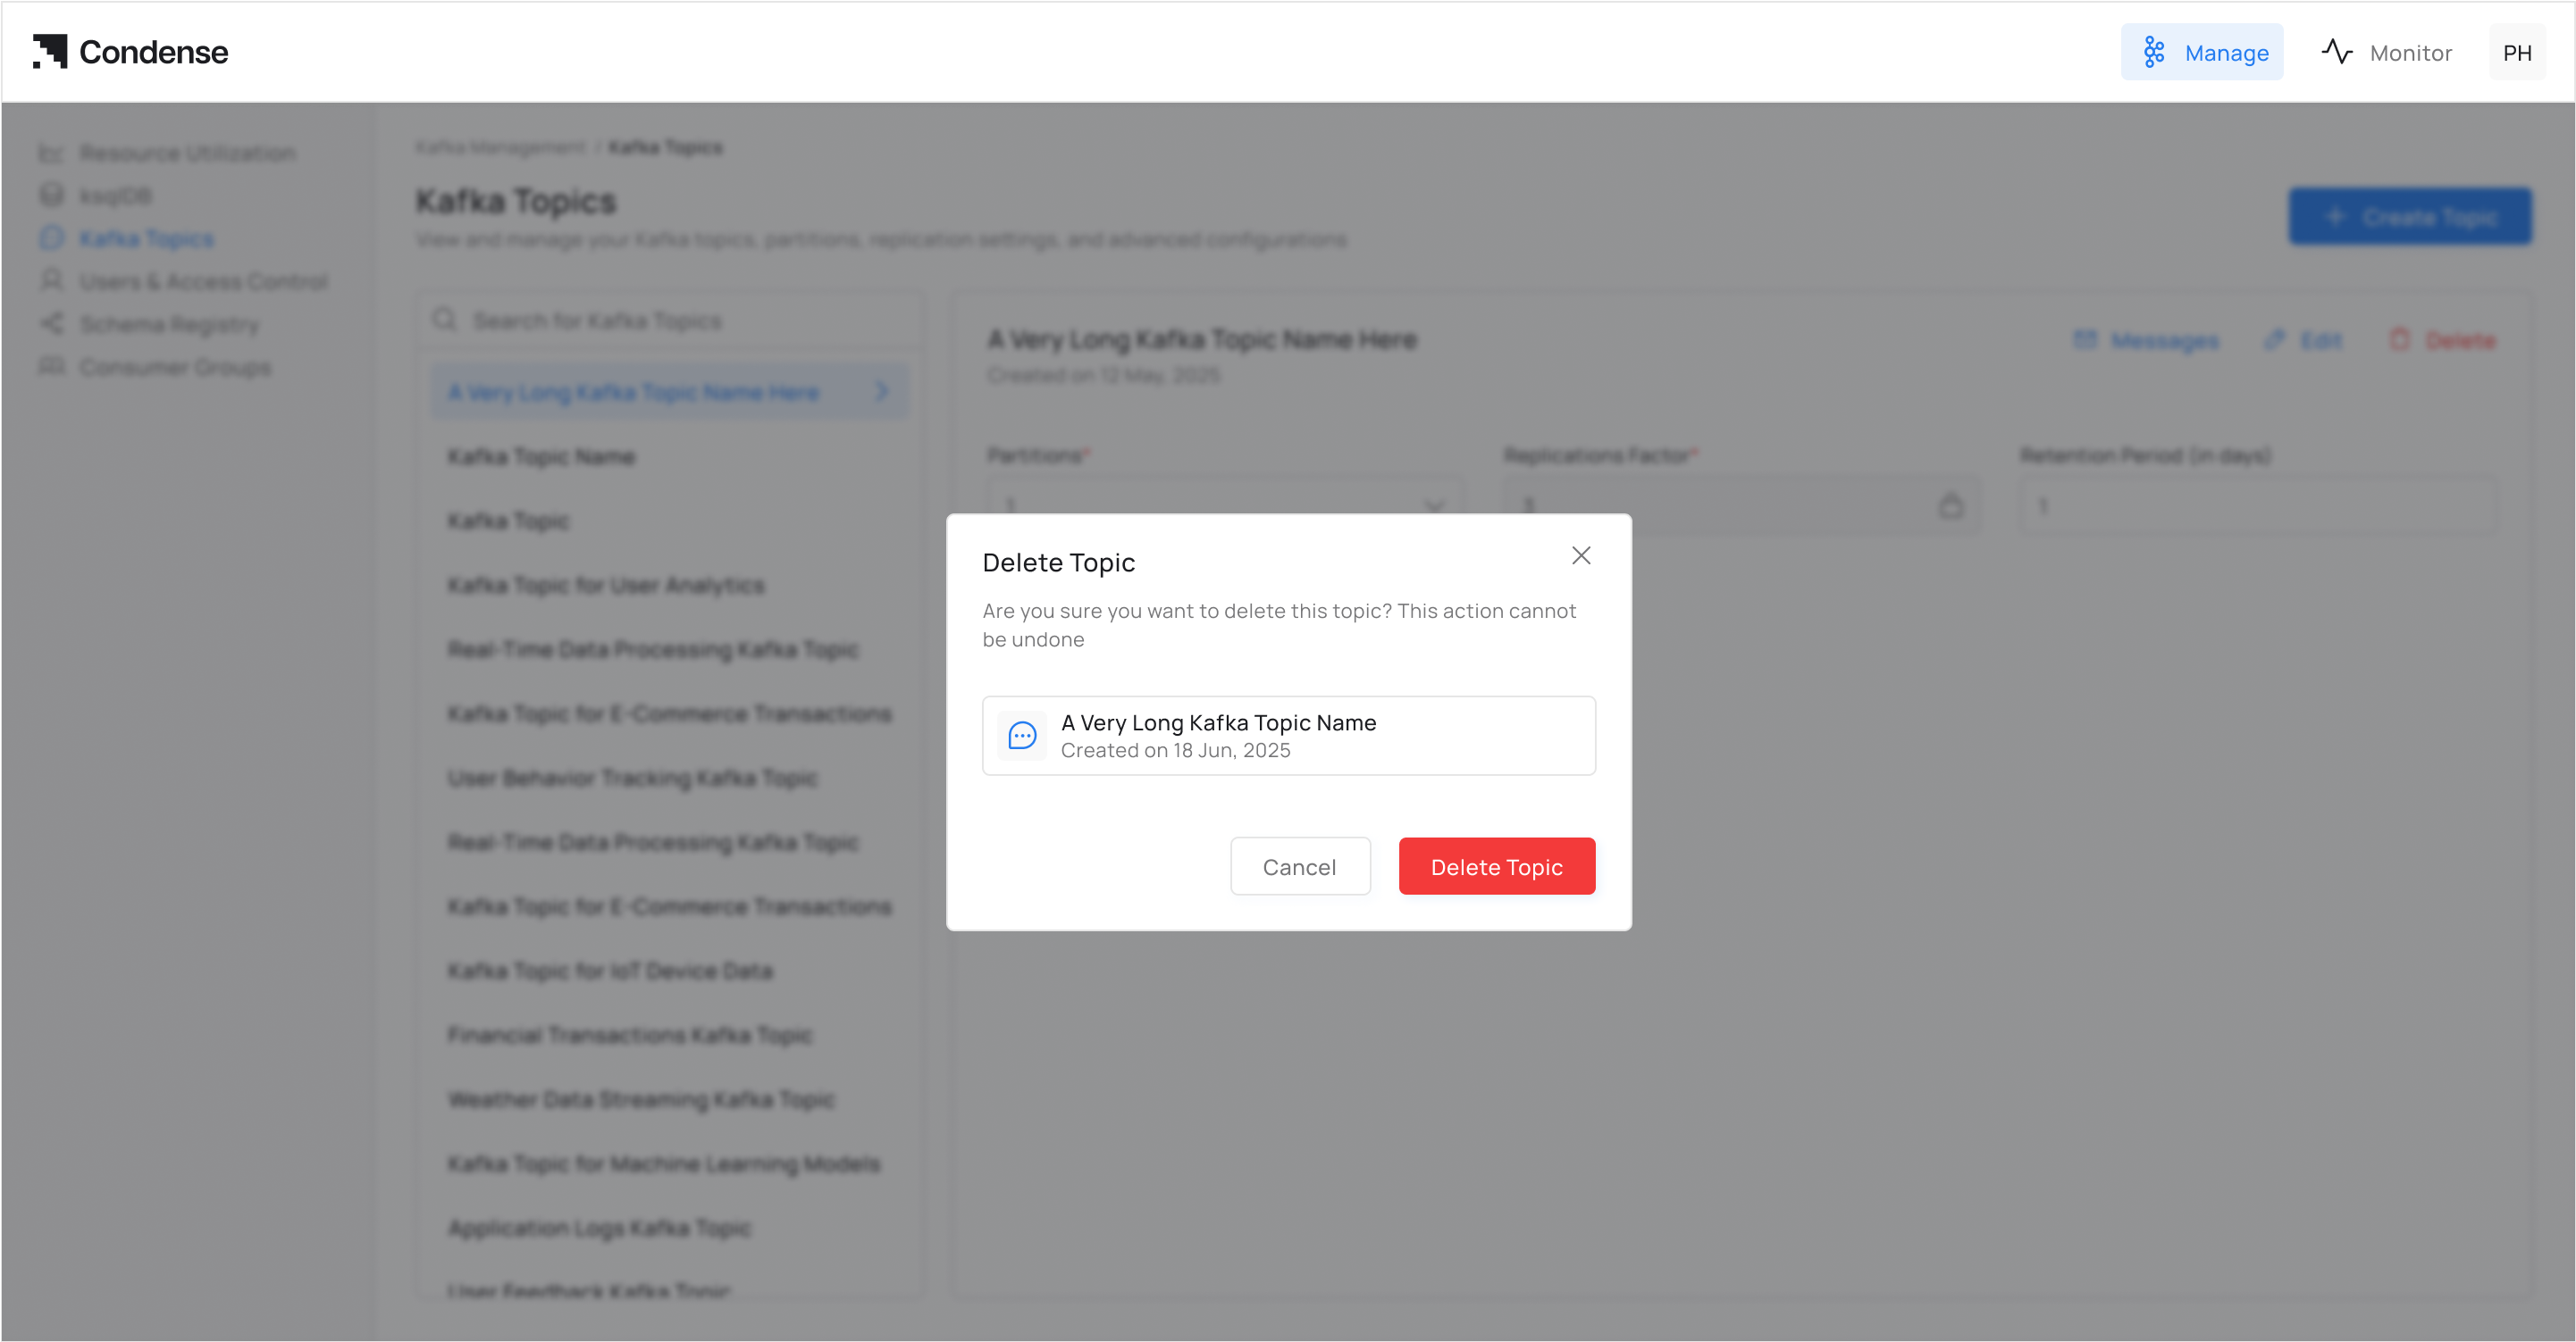Click the Schema Registry share icon
2576x1342 pixels.
(51, 324)
